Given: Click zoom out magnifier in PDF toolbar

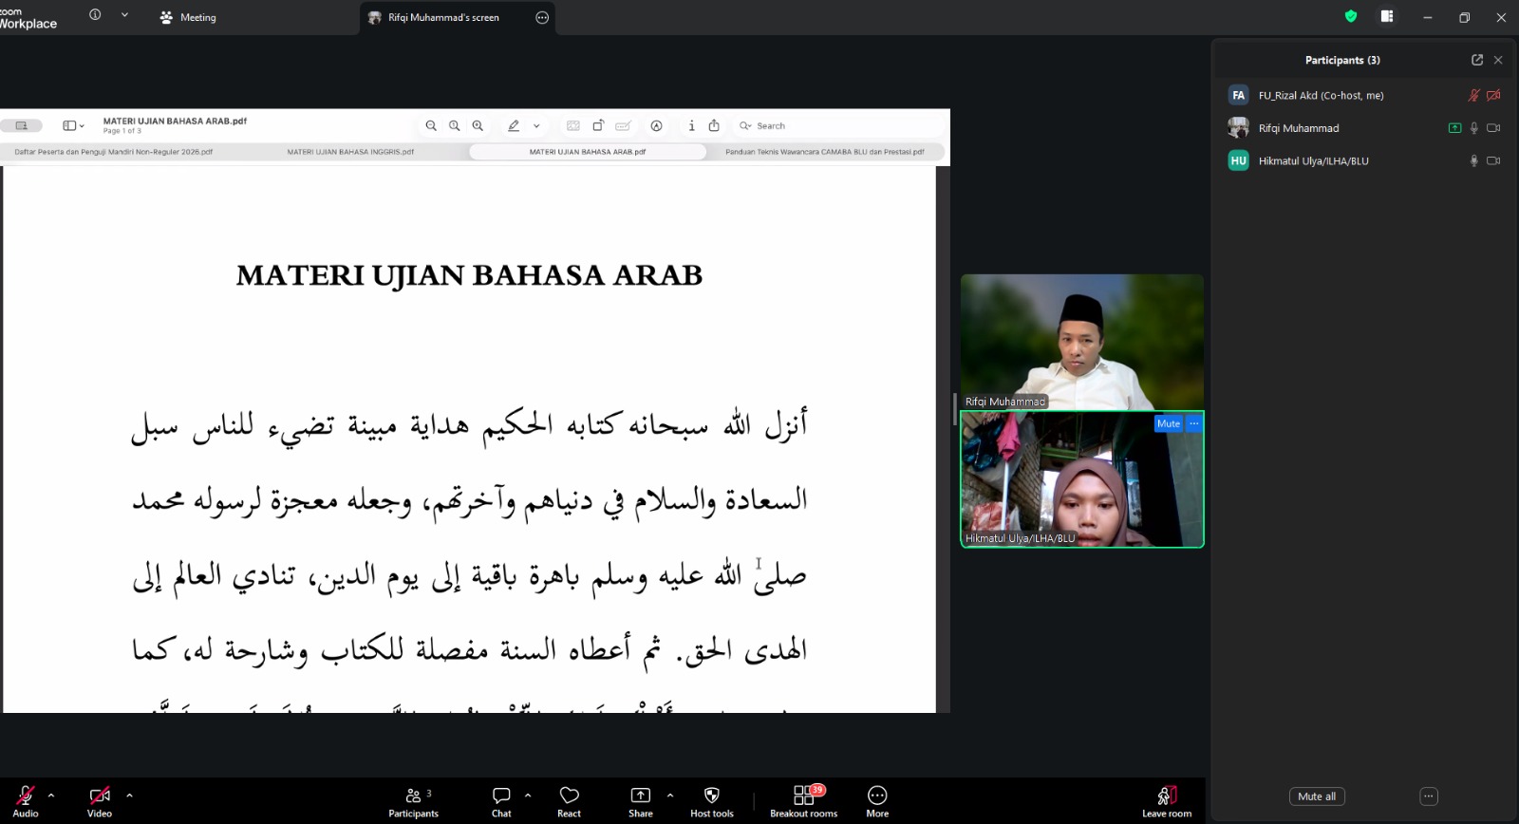Looking at the screenshot, I should point(431,125).
